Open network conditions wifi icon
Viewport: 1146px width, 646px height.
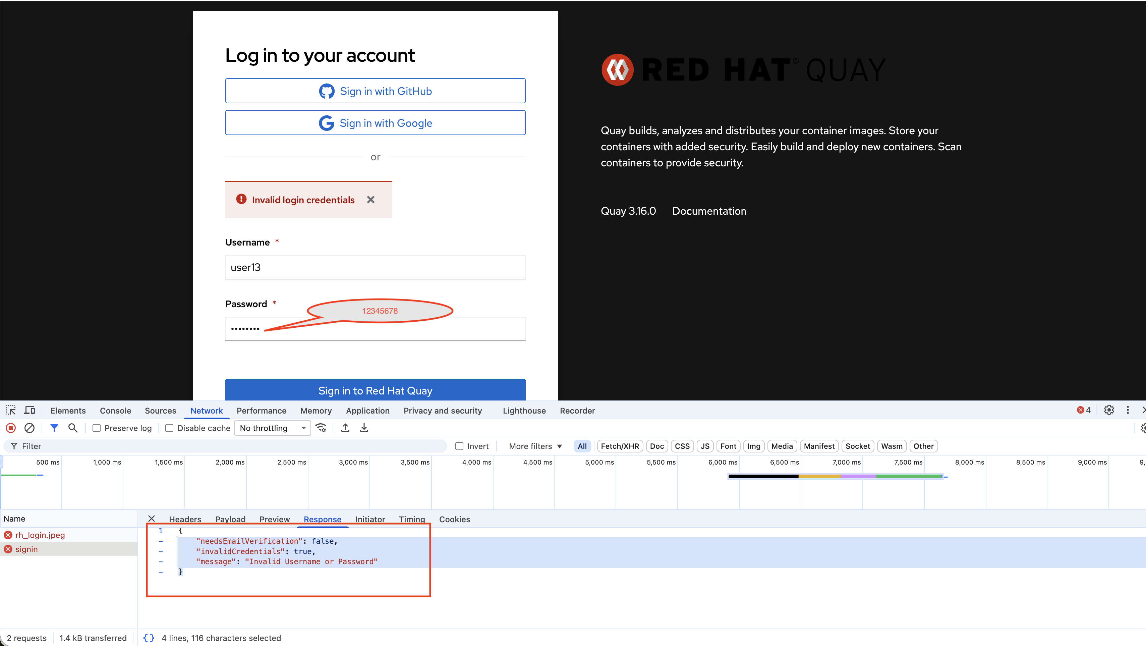coord(321,428)
